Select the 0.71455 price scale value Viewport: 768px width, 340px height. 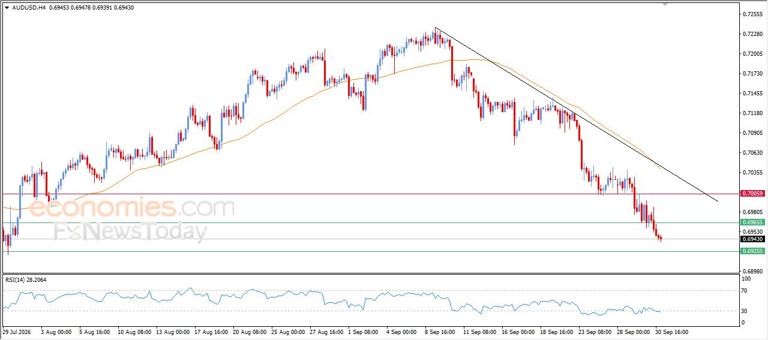(752, 93)
